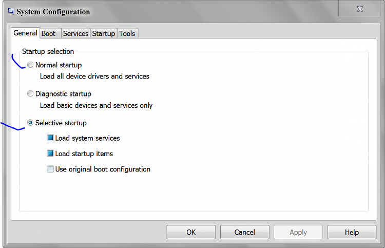Select the Normal startup radio button
This screenshot has height=248, width=385.
30,65
